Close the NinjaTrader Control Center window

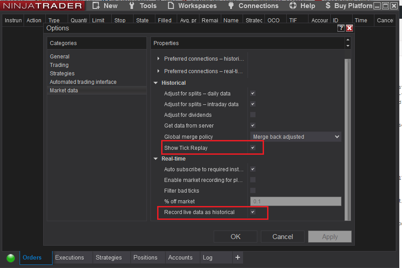[394, 6]
